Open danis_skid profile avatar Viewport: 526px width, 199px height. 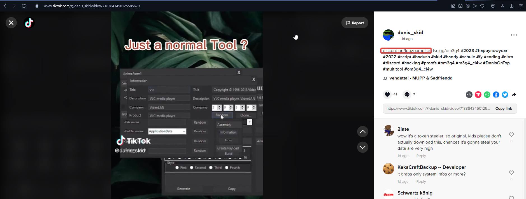(x=388, y=35)
